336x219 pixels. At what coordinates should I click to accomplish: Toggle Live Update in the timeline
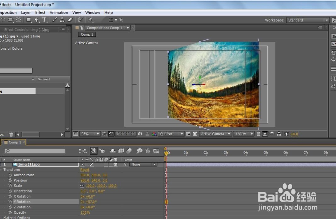click(x=94, y=151)
